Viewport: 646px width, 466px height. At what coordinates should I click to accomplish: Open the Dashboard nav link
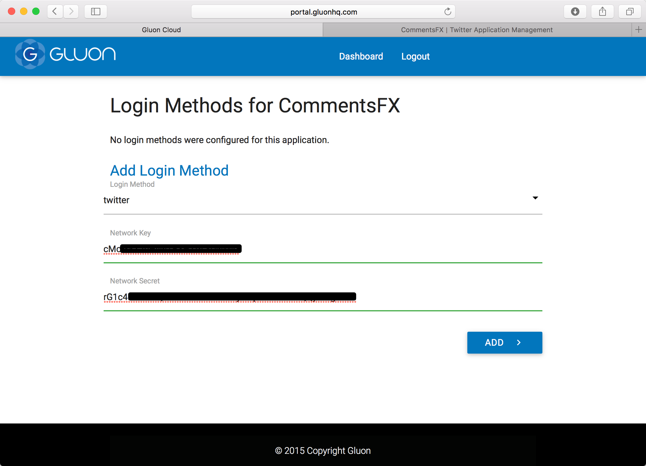coord(361,56)
